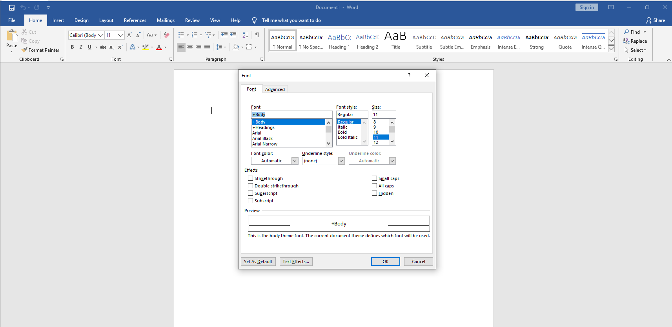Click the Bullets list icon
Image resolution: width=672 pixels, height=327 pixels.
(x=181, y=35)
